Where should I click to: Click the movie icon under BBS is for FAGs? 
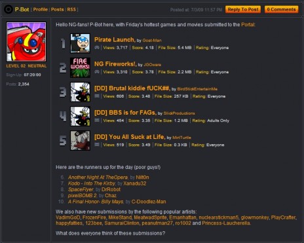pos(97,121)
